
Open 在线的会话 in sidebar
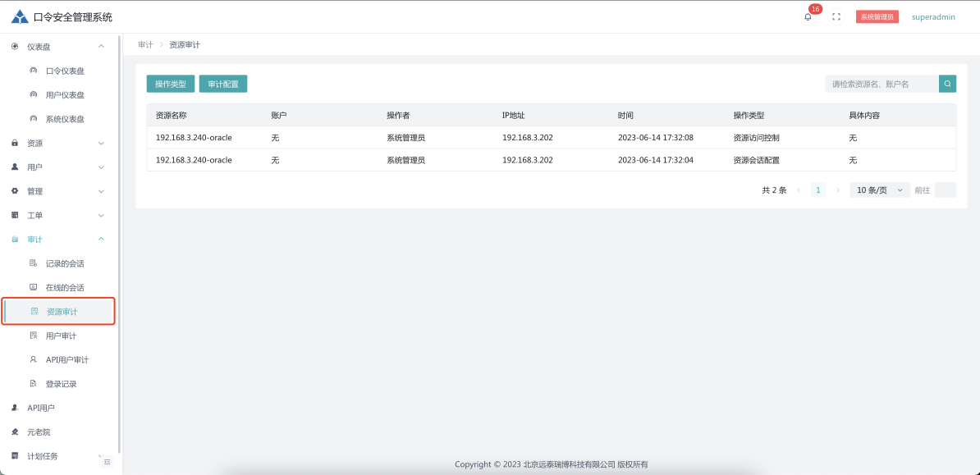[x=65, y=288]
